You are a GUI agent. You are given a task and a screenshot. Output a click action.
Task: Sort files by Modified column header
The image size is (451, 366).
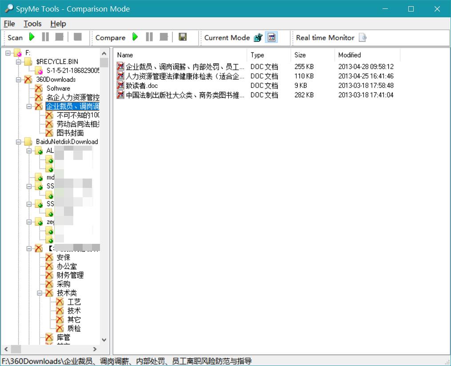click(x=349, y=55)
